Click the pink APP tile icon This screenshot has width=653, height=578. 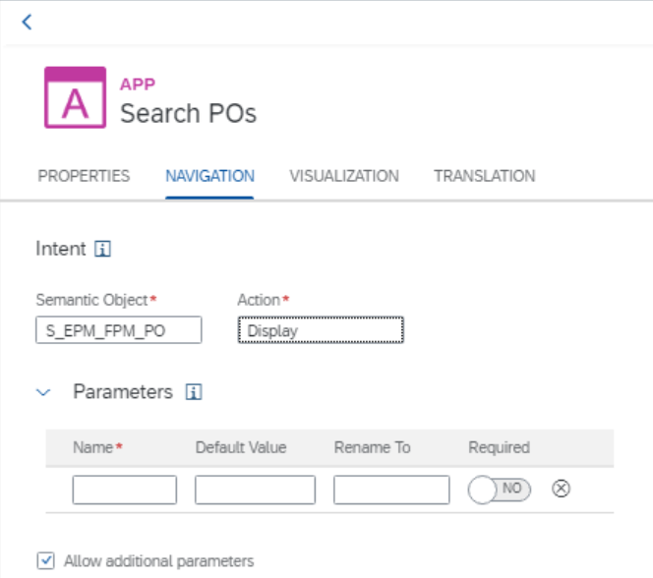pyautogui.click(x=76, y=97)
